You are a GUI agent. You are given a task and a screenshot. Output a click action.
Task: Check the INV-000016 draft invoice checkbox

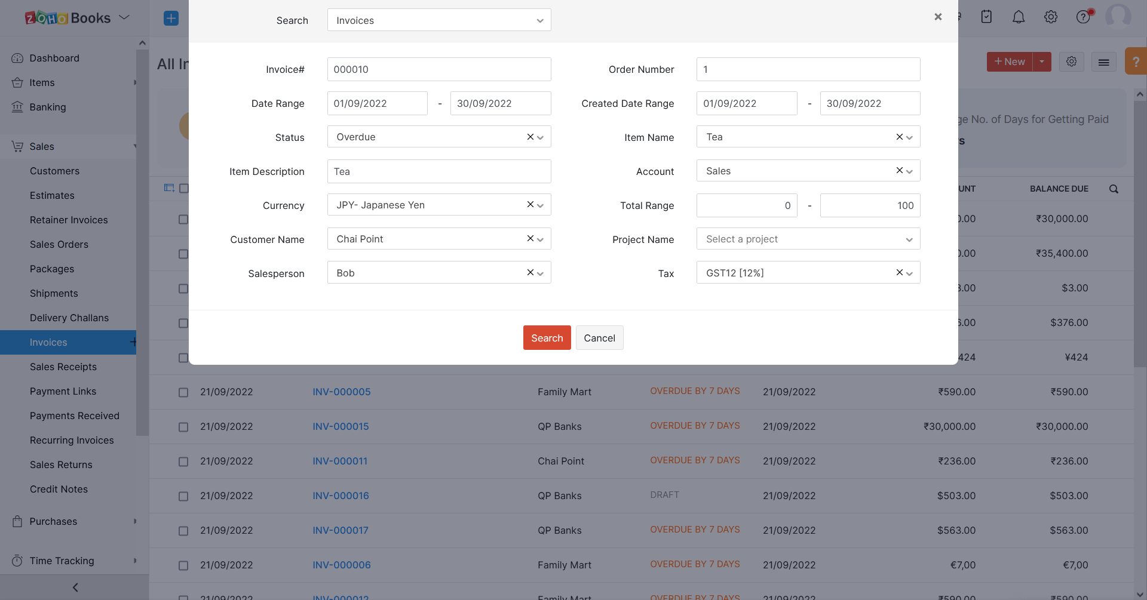pos(183,496)
